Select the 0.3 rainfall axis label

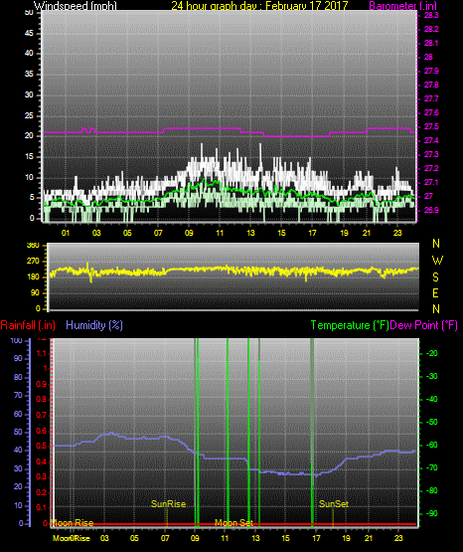click(x=42, y=476)
